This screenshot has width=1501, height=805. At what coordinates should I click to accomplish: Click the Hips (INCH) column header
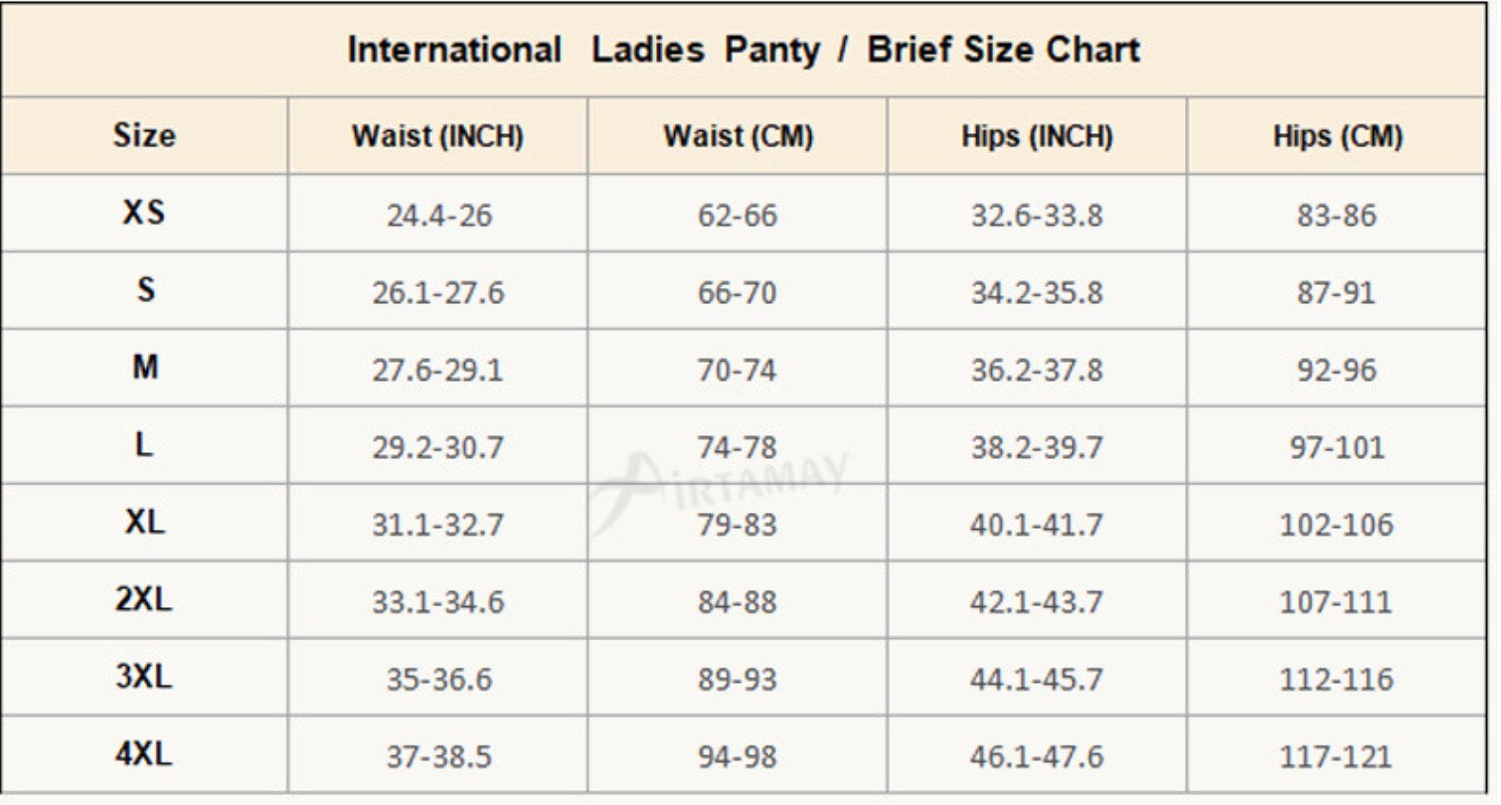coord(1037,137)
